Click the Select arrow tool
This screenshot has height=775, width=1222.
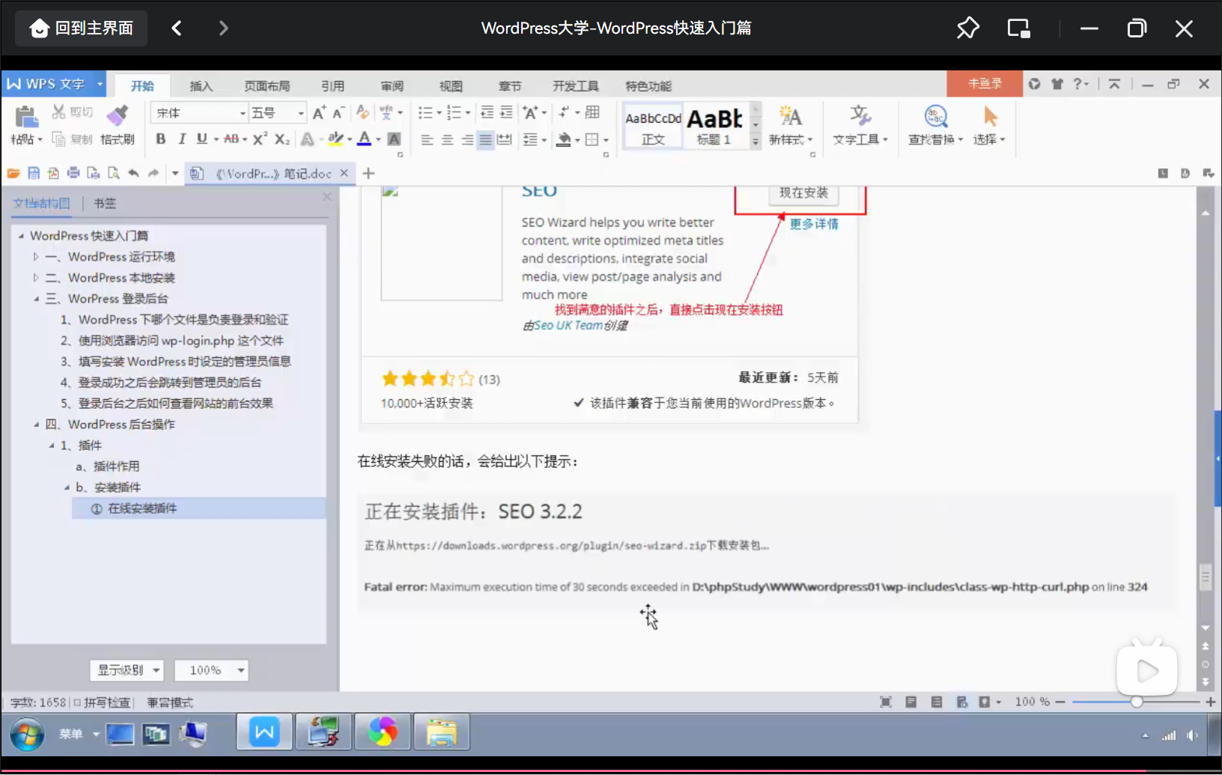coord(989,116)
